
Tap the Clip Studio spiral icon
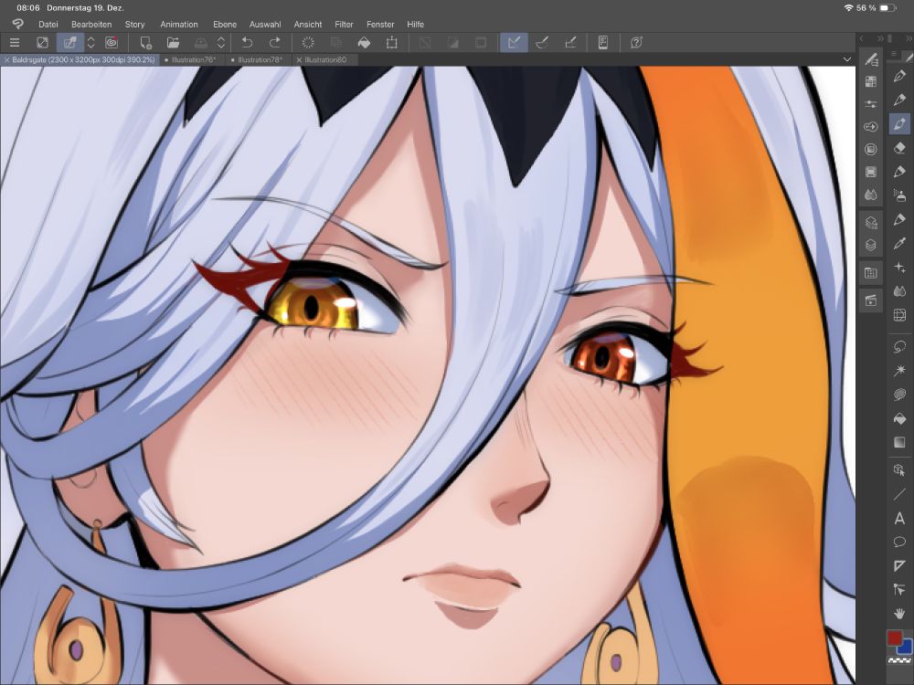[x=112, y=43]
